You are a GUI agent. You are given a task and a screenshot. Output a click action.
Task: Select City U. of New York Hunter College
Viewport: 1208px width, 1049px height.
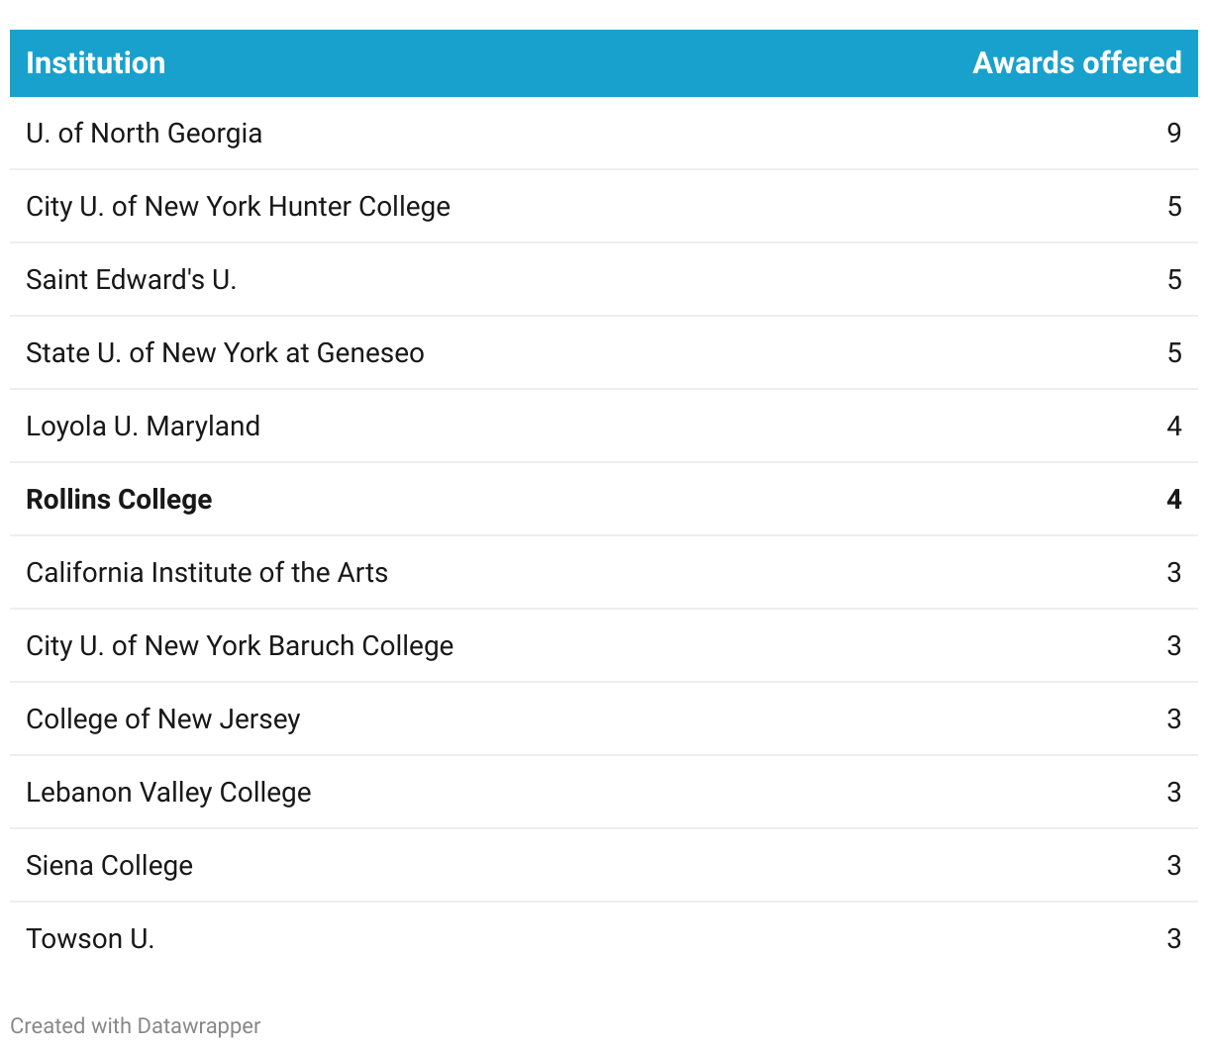tap(238, 207)
